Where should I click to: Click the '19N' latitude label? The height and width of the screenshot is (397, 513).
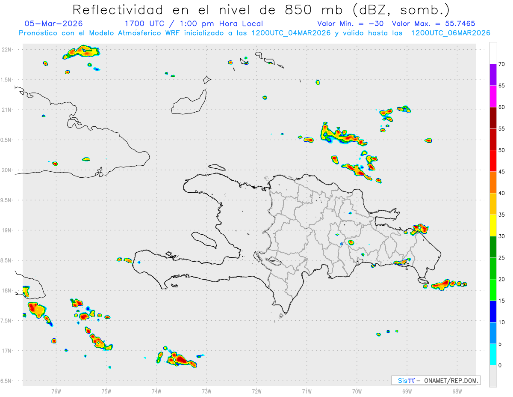6,230
